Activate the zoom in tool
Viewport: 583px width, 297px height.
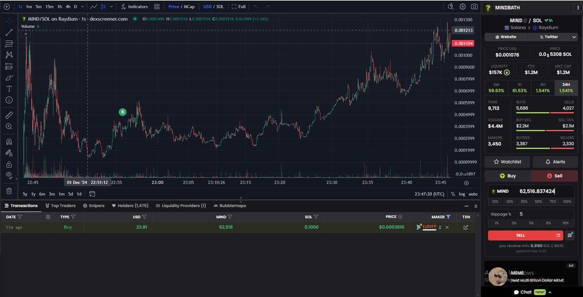click(x=9, y=126)
